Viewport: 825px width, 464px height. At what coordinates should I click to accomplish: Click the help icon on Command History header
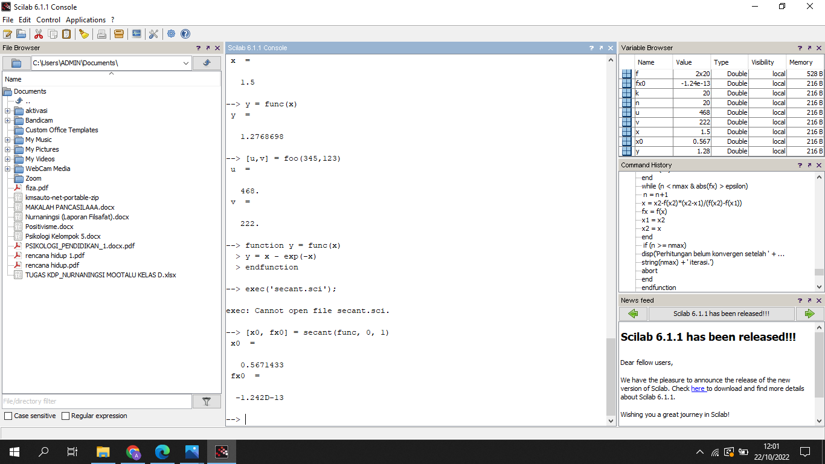[x=800, y=165]
